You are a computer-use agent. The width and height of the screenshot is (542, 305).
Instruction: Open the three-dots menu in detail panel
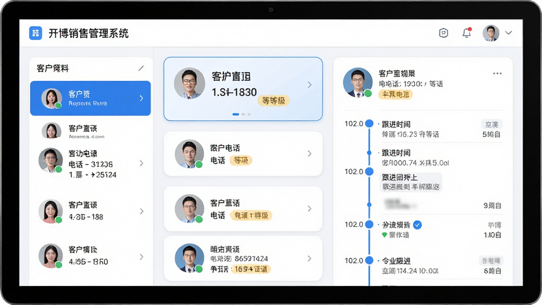click(x=497, y=73)
